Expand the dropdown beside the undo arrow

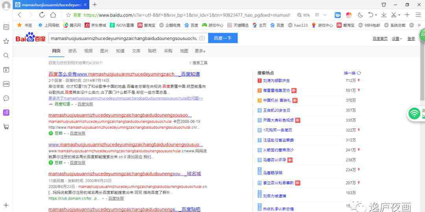(x=376, y=15)
